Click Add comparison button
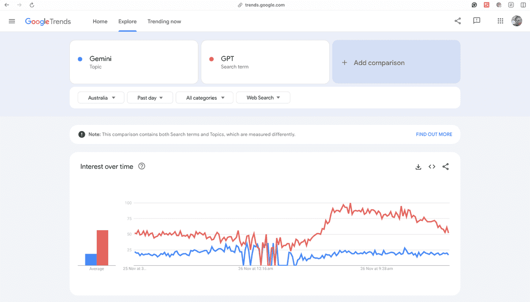 (396, 62)
